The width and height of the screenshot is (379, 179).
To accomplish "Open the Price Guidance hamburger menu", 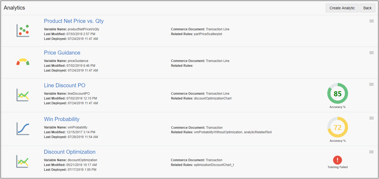I will (372, 53).
